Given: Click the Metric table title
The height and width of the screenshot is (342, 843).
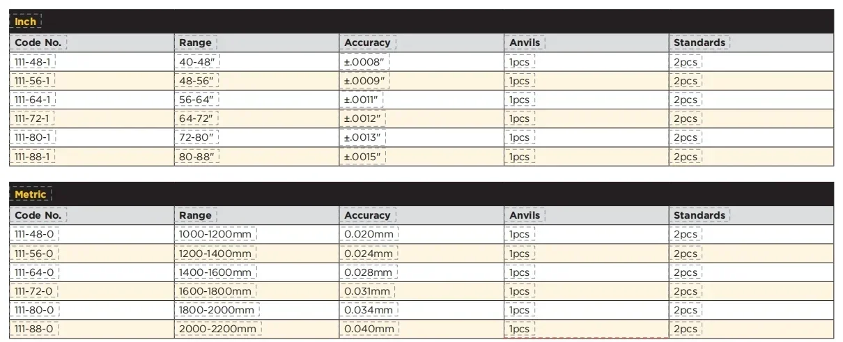Looking at the screenshot, I should pos(31,195).
